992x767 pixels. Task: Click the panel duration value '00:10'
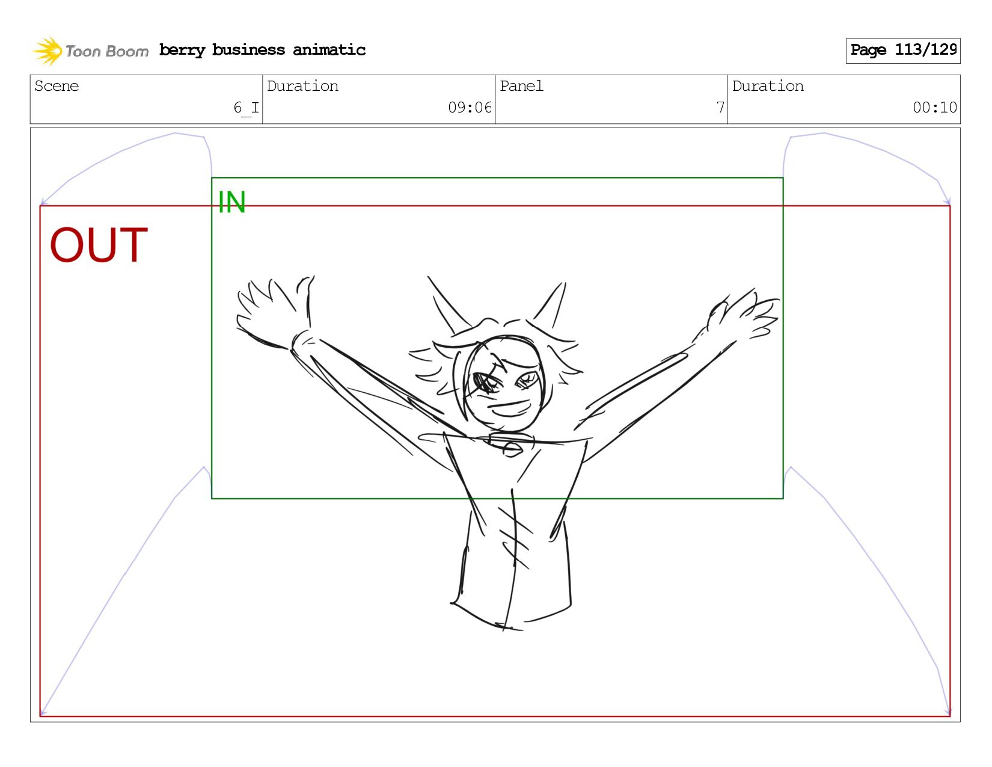pyautogui.click(x=935, y=108)
